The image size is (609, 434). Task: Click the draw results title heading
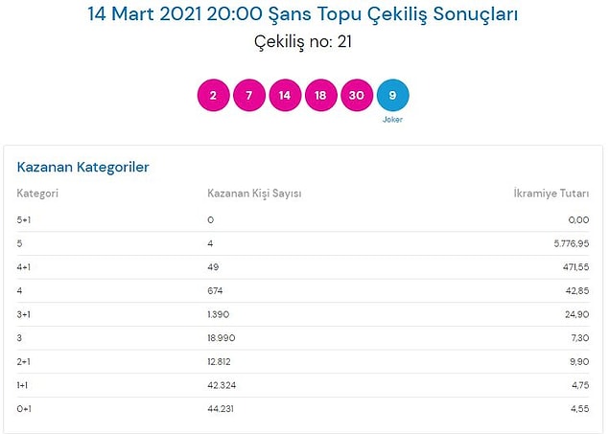coord(302,13)
